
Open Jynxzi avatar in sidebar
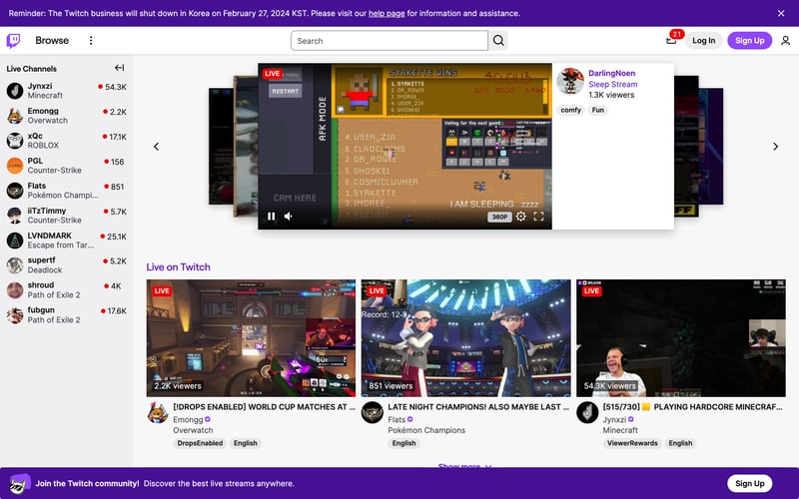tap(15, 91)
